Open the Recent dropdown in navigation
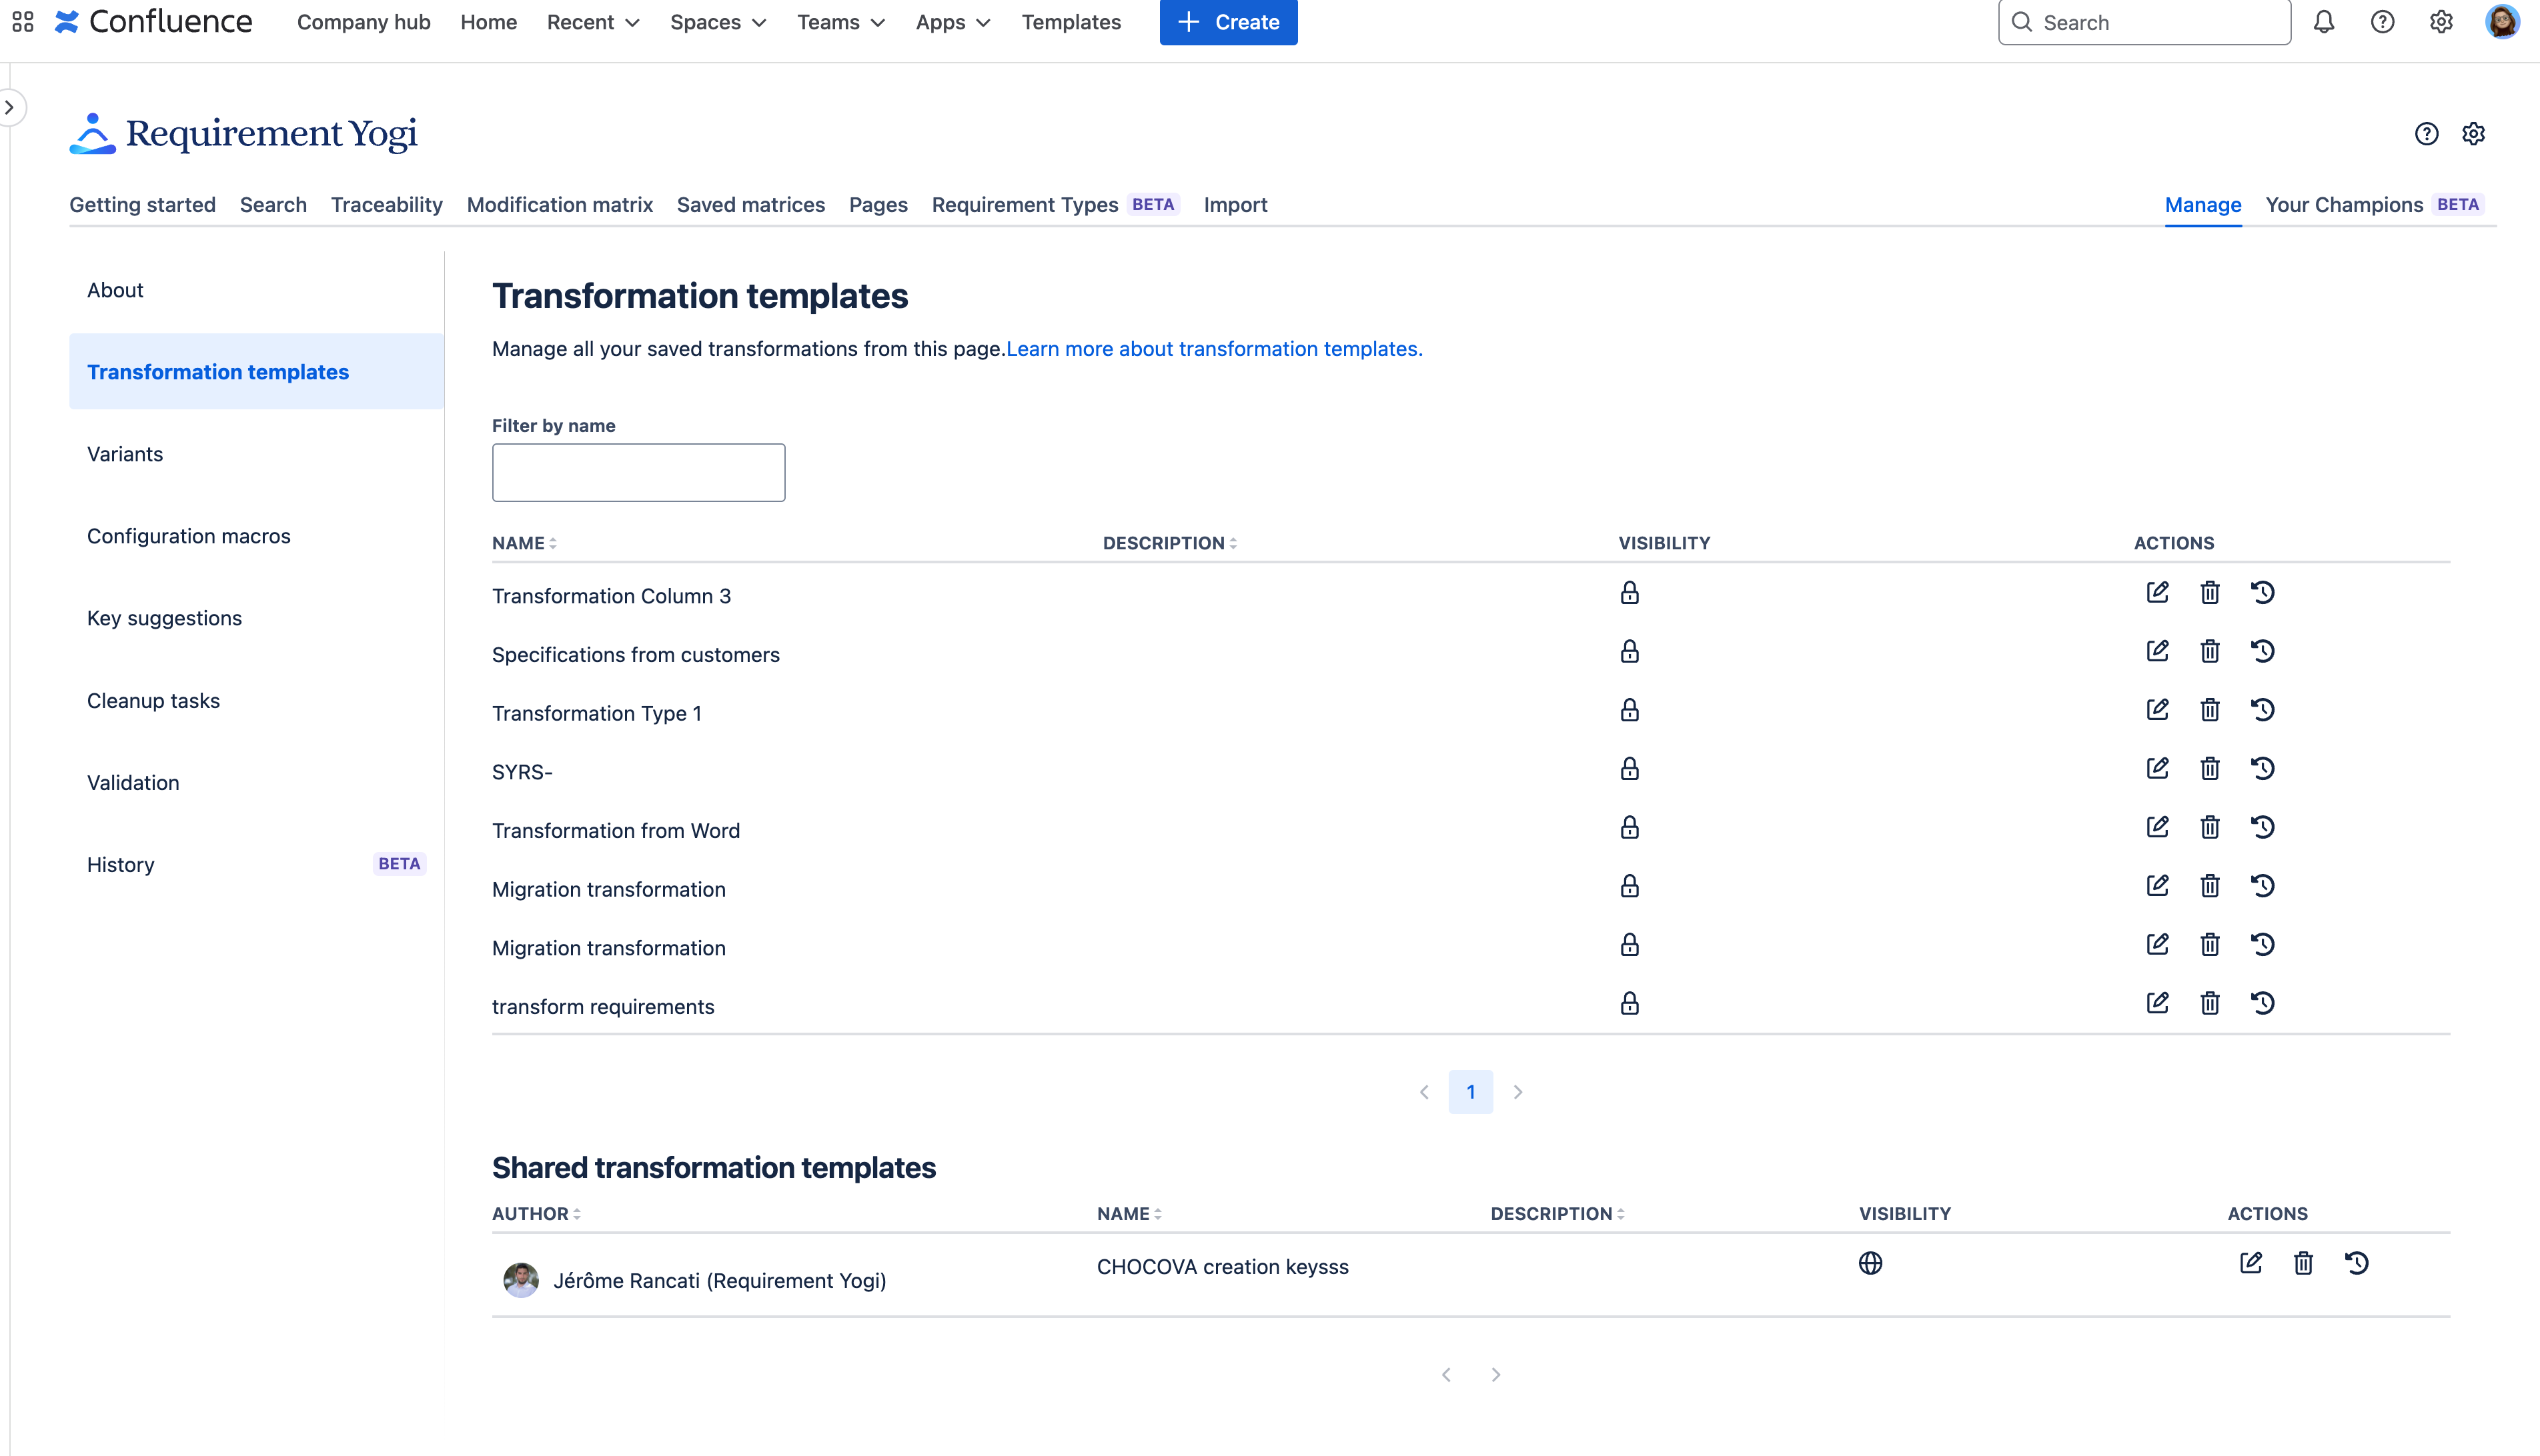 point(592,22)
